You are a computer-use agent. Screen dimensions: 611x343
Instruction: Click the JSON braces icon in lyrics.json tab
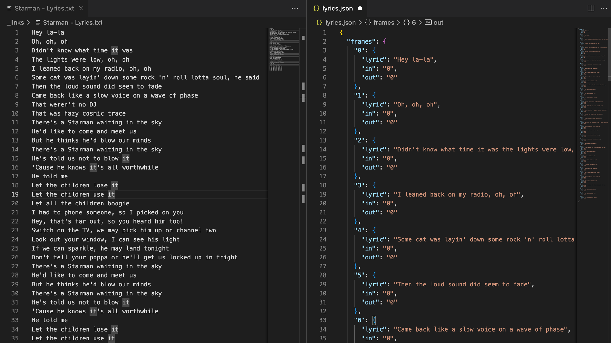pyautogui.click(x=316, y=8)
